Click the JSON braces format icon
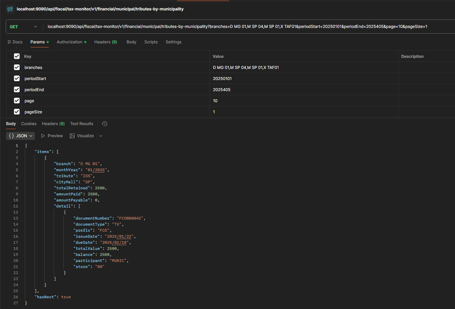The height and width of the screenshot is (309, 455). pos(12,136)
